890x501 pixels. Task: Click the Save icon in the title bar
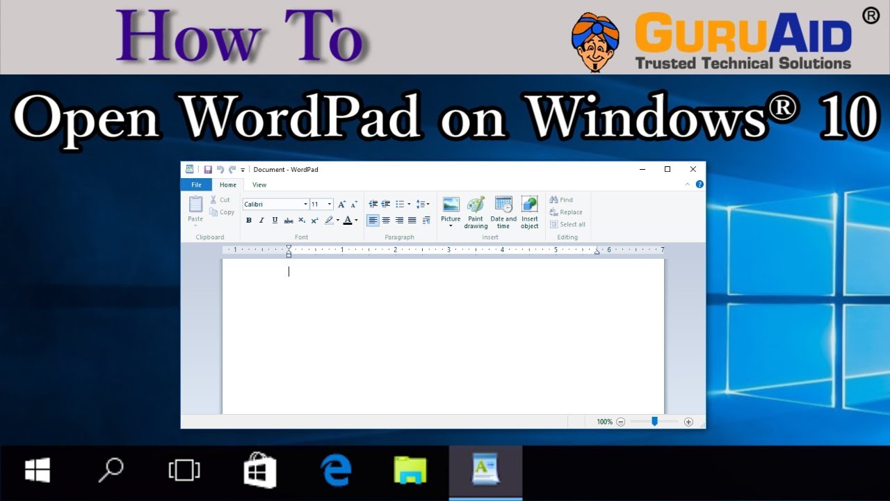point(207,169)
